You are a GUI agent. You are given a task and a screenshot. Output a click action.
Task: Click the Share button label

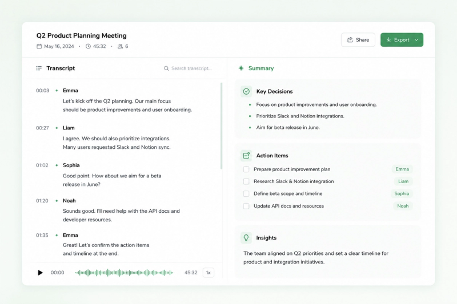(x=362, y=40)
